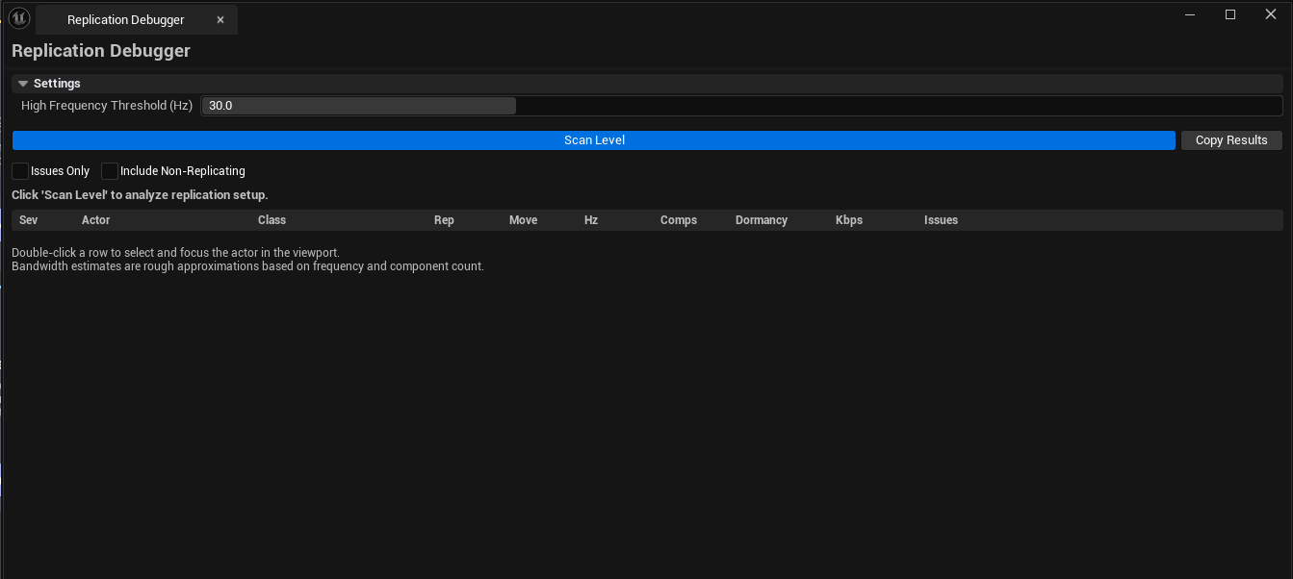The width and height of the screenshot is (1293, 579).
Task: Collapse the Settings section
Action: (23, 84)
